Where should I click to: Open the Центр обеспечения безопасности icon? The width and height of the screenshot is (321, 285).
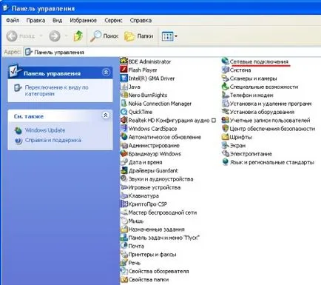[x=225, y=128]
